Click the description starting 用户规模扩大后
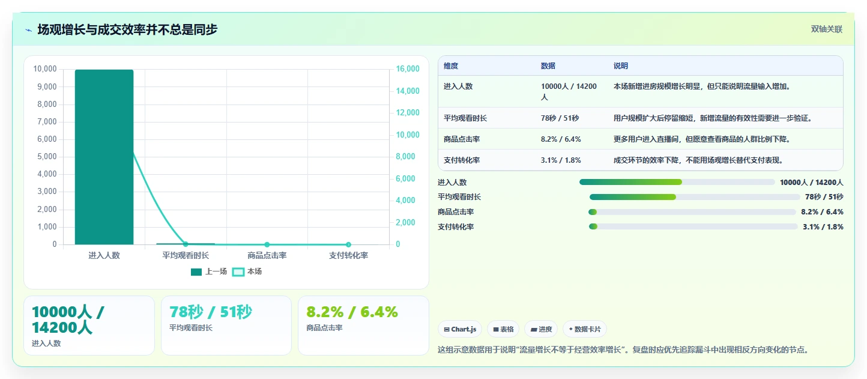867x379 pixels. pos(713,118)
